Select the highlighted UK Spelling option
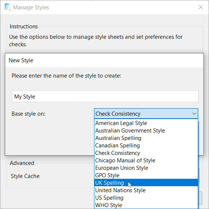 coord(146,183)
